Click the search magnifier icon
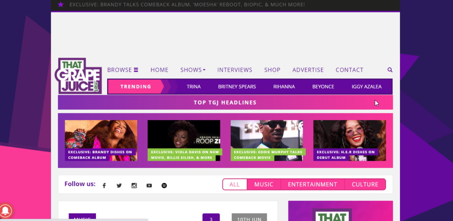453x221 pixels. (390, 70)
